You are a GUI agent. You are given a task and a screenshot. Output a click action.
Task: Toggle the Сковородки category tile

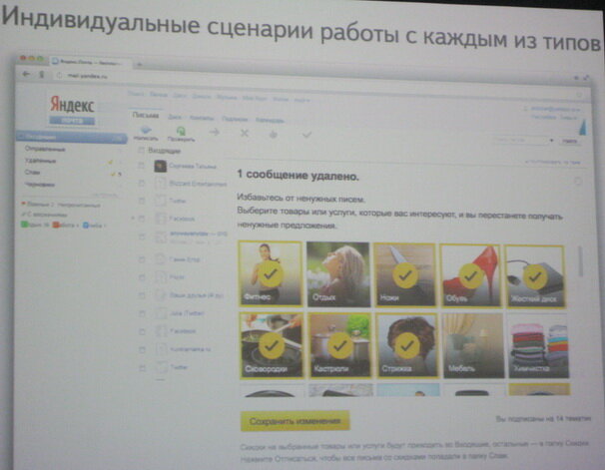[272, 345]
